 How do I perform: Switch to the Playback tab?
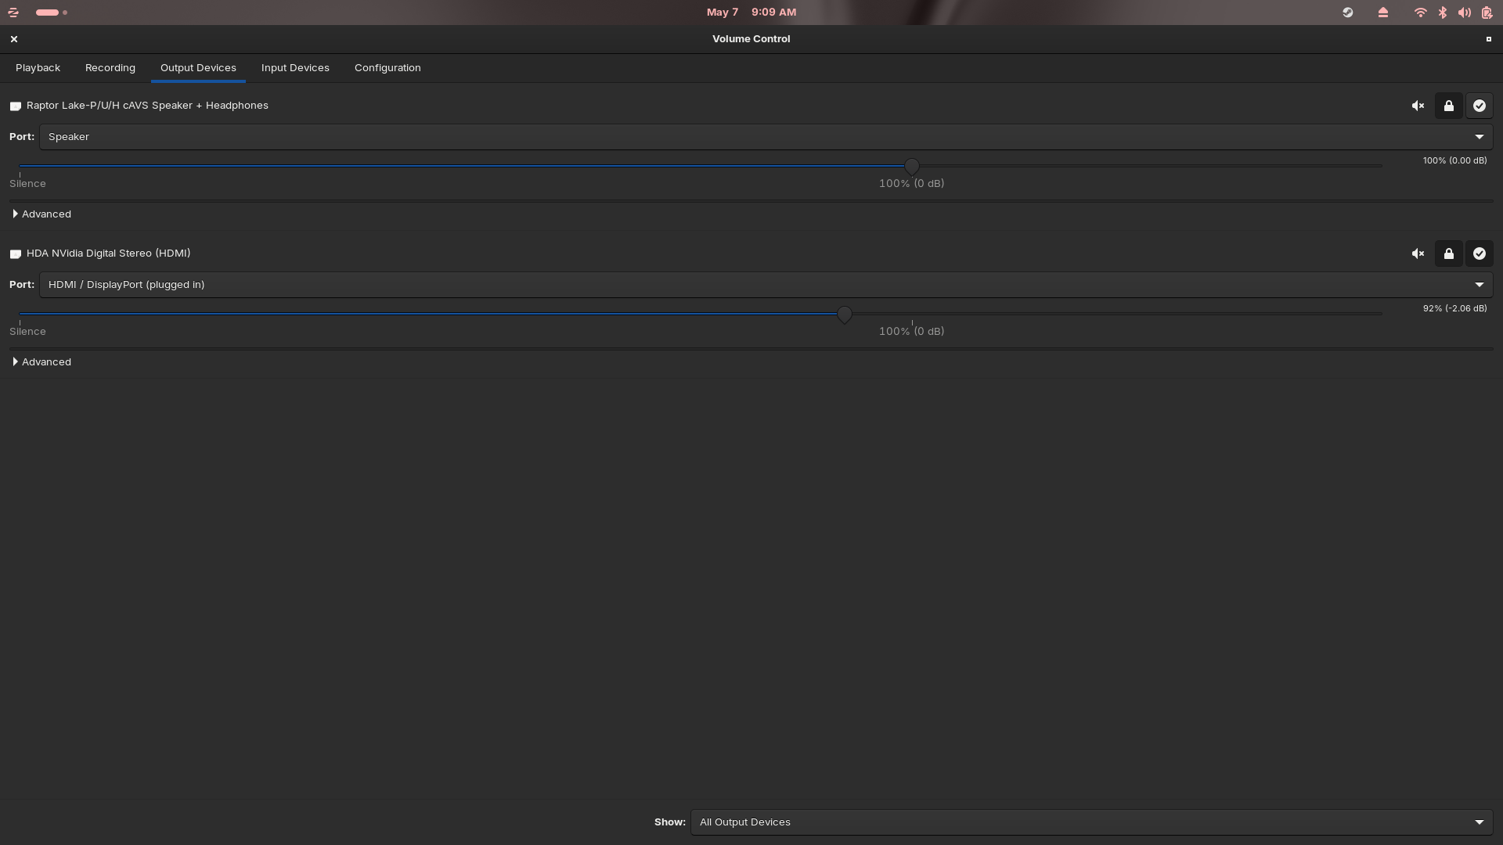38,68
